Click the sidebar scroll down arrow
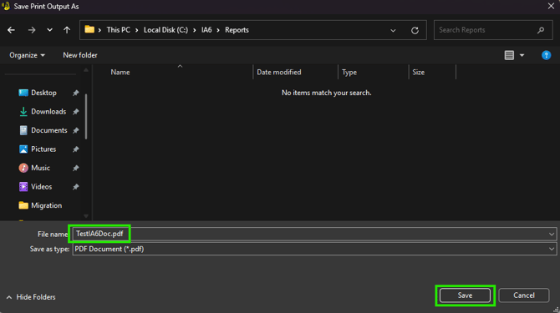560x313 pixels. point(86,216)
